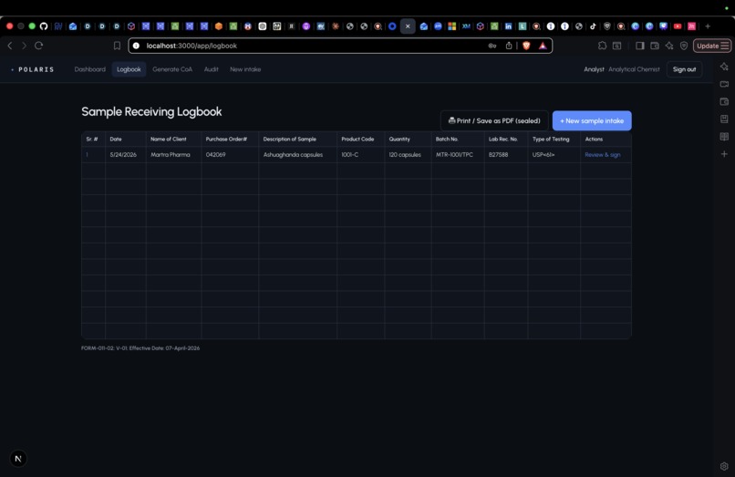Switch to the Microsoft logo browser tab
735x477 pixels.
(x=452, y=26)
